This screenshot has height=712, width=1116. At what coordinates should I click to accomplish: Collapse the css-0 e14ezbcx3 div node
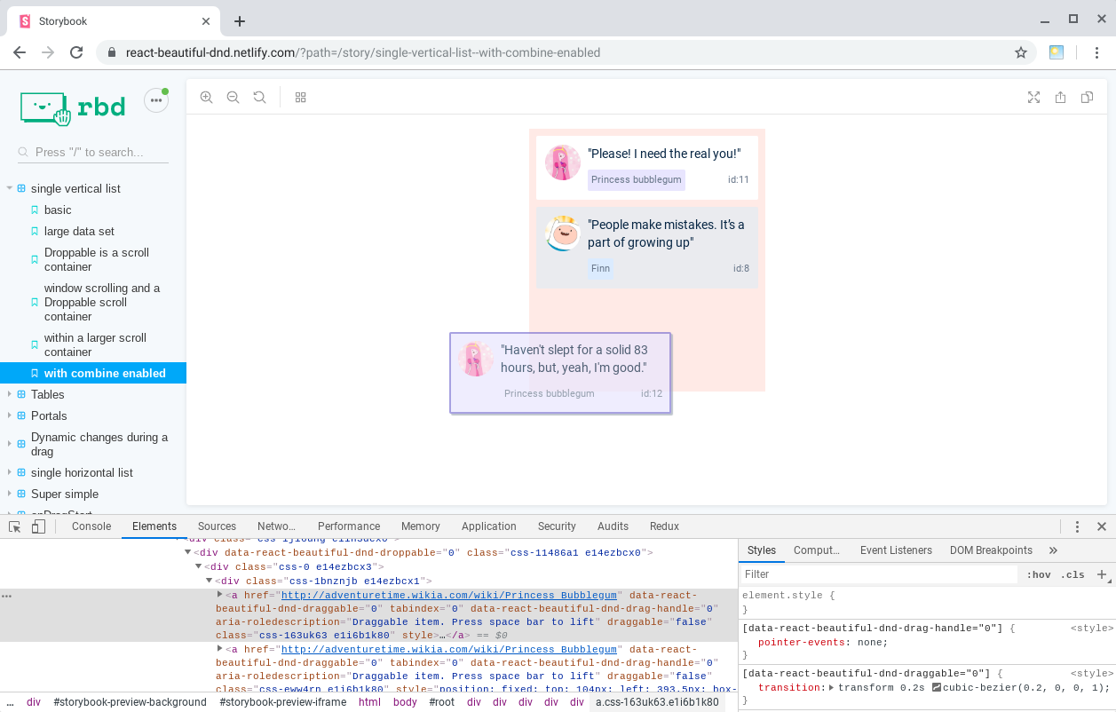pyautogui.click(x=199, y=566)
